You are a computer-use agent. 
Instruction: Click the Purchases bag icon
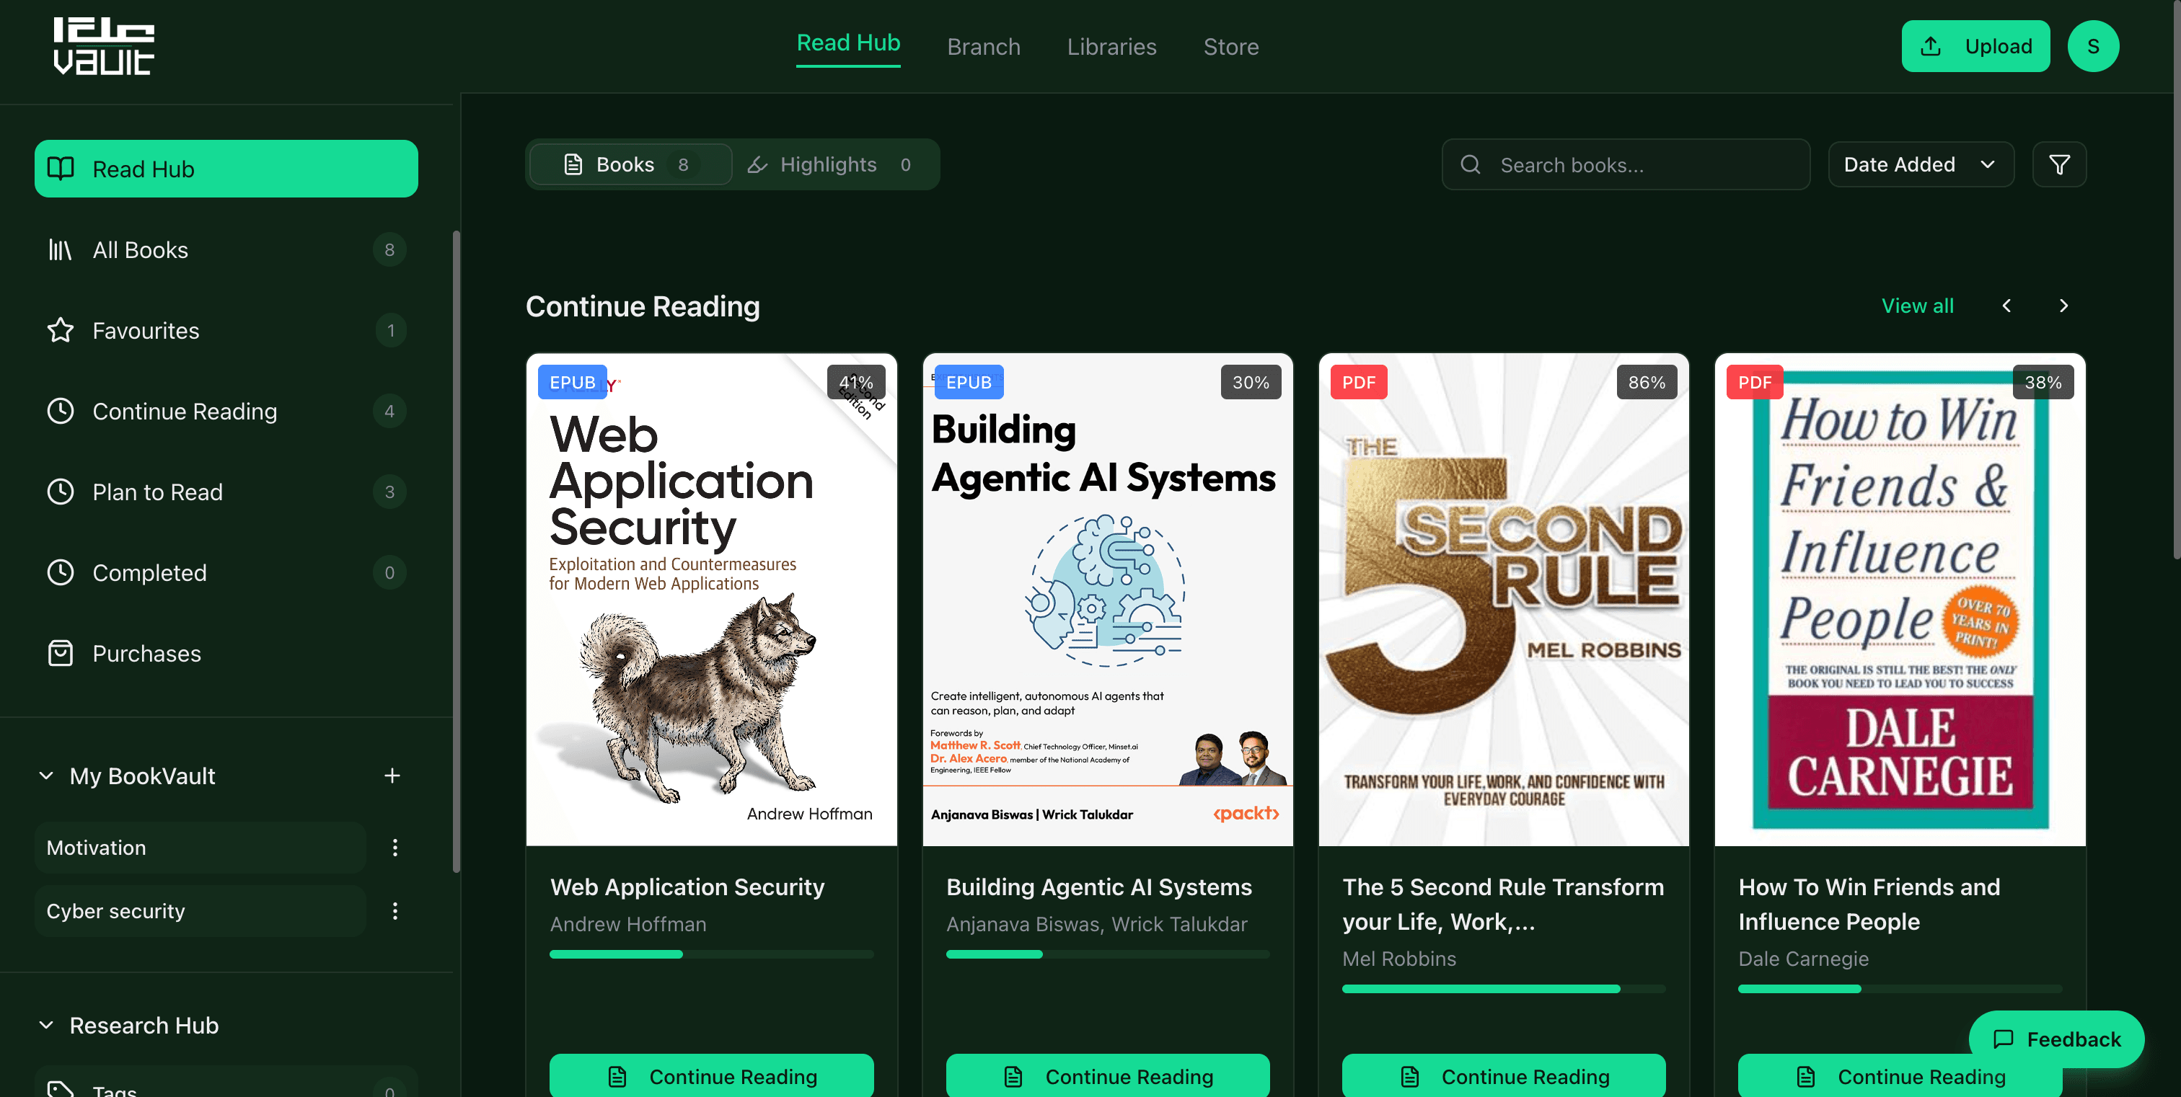tap(60, 653)
